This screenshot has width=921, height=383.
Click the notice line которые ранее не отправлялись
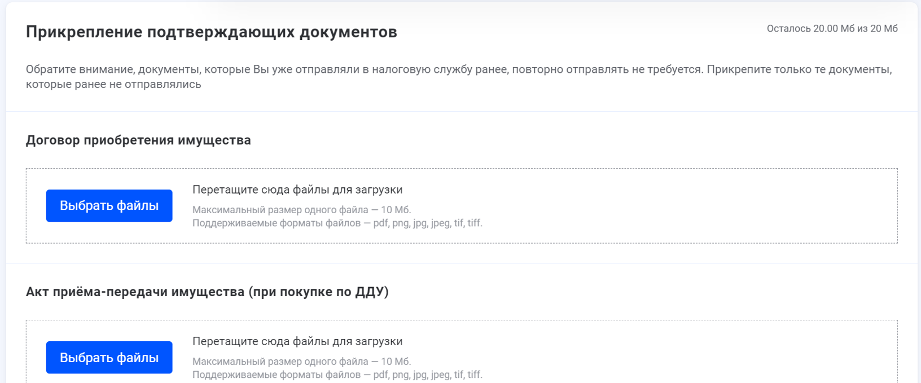(113, 85)
